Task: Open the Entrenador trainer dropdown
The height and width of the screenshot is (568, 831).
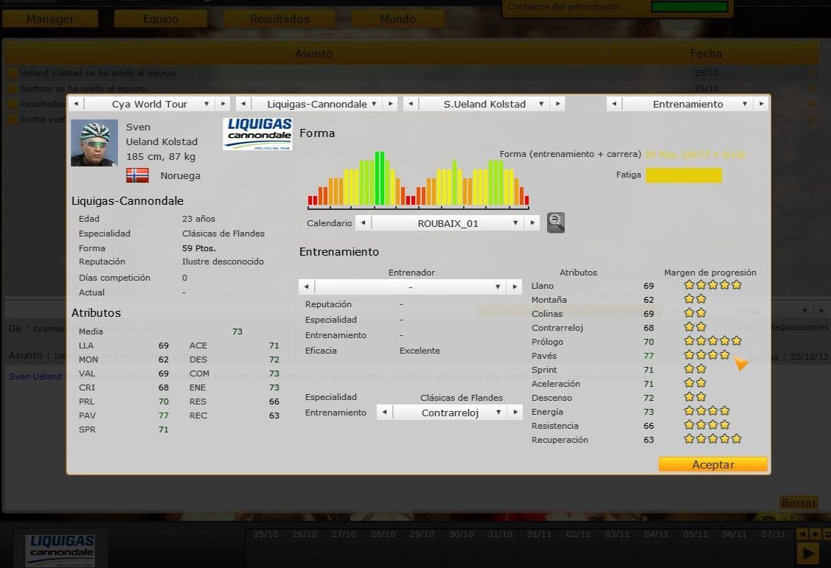Action: 410,287
